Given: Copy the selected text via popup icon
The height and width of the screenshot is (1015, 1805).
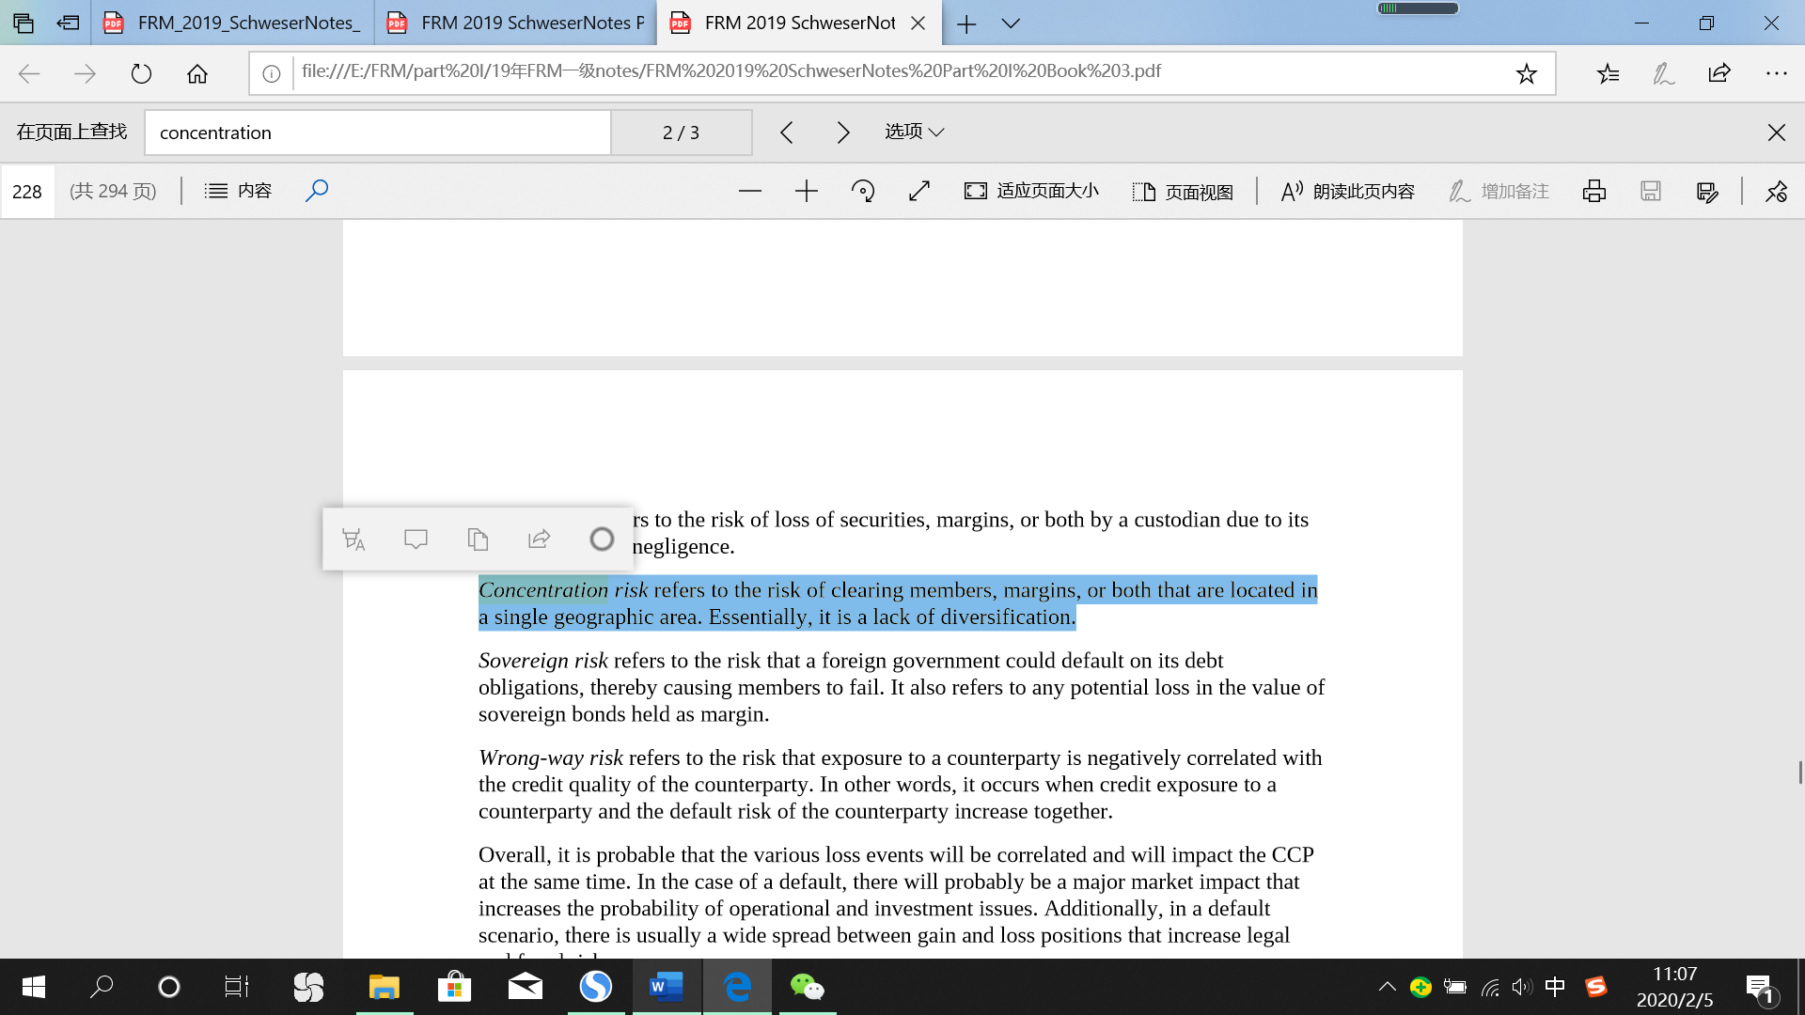Looking at the screenshot, I should [x=478, y=539].
